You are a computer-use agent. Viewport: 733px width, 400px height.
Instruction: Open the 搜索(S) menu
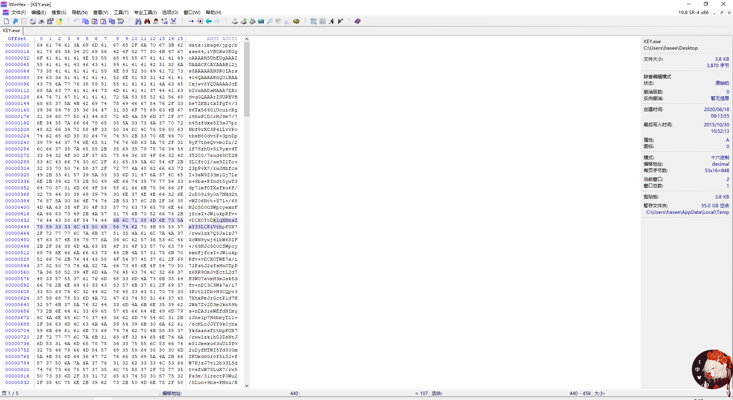59,13
